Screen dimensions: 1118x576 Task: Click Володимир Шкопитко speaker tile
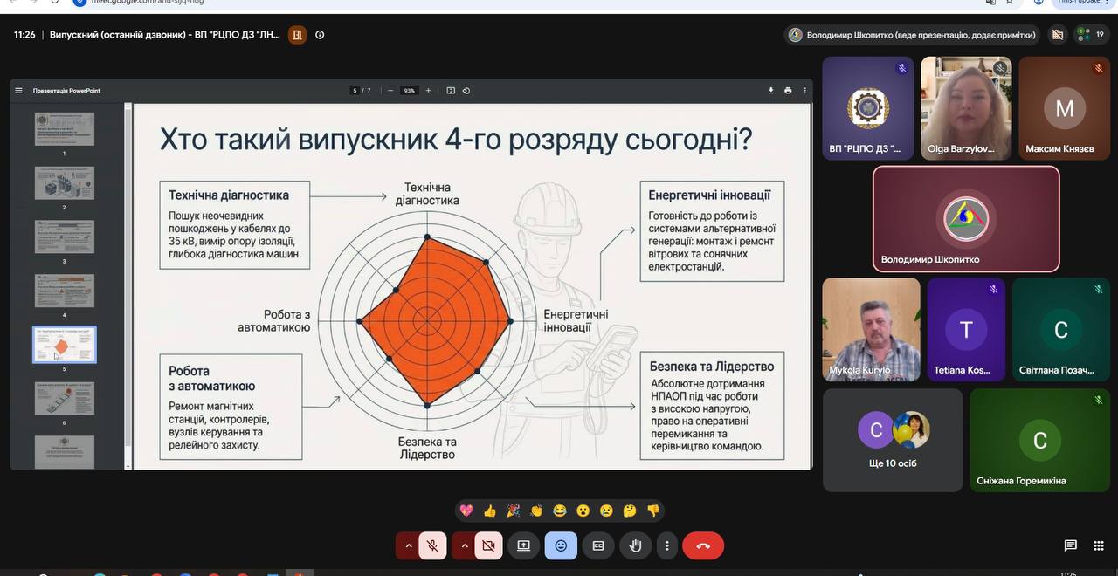point(966,219)
